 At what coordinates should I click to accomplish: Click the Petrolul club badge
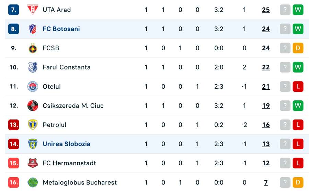(33, 125)
